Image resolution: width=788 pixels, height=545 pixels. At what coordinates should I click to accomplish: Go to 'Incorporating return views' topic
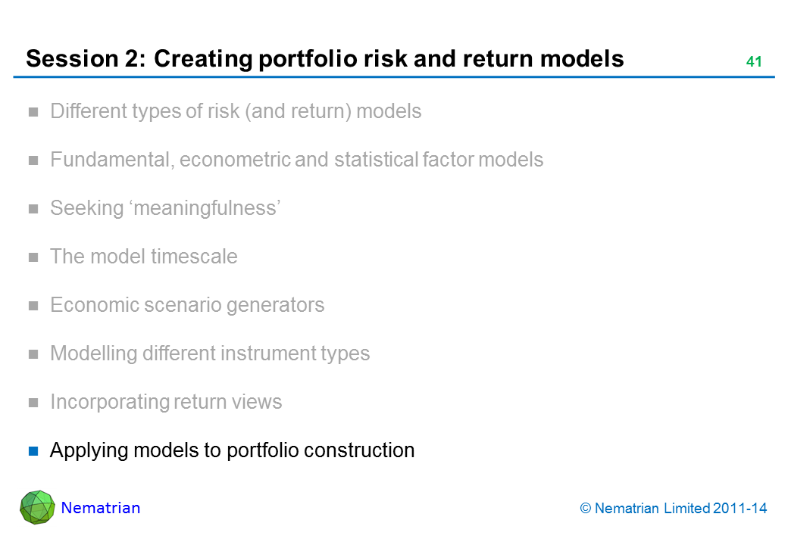[x=166, y=402]
